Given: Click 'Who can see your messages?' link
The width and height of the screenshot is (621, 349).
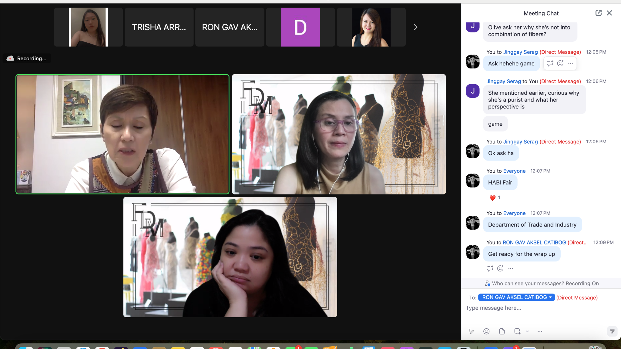Looking at the screenshot, I should [528, 284].
